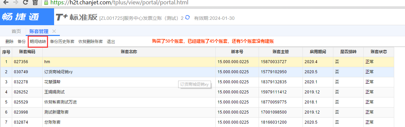This screenshot has width=405, height=127.
Task: Click the 序号 column header
Action: (6, 52)
